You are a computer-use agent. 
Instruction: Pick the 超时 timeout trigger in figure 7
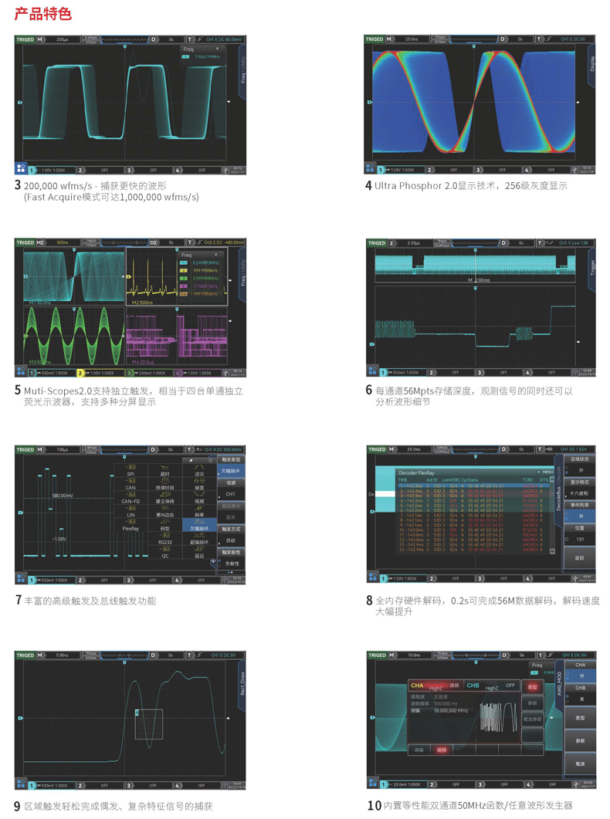(x=165, y=470)
